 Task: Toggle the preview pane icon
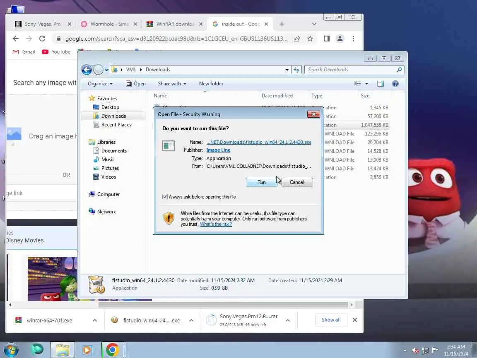click(x=380, y=84)
